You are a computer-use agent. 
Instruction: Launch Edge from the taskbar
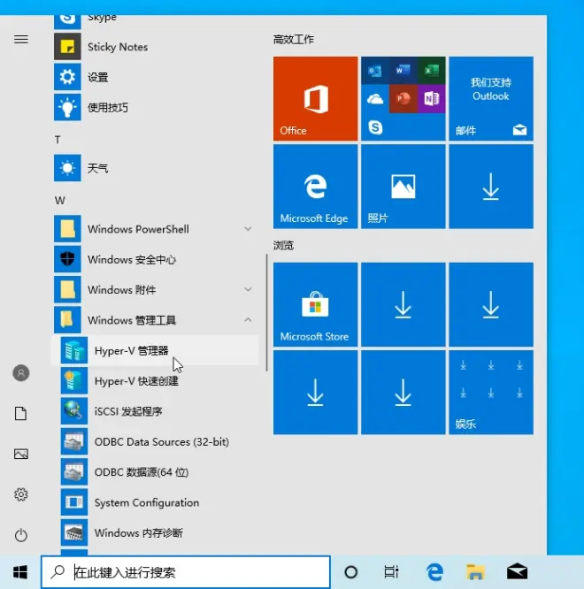pyautogui.click(x=434, y=572)
